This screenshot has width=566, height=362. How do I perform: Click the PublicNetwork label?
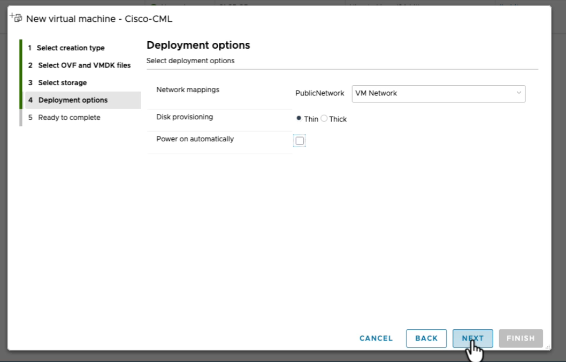320,93
